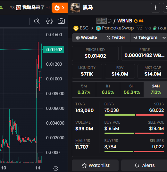Click the PRICE USD $0.01402 box

(95, 53)
